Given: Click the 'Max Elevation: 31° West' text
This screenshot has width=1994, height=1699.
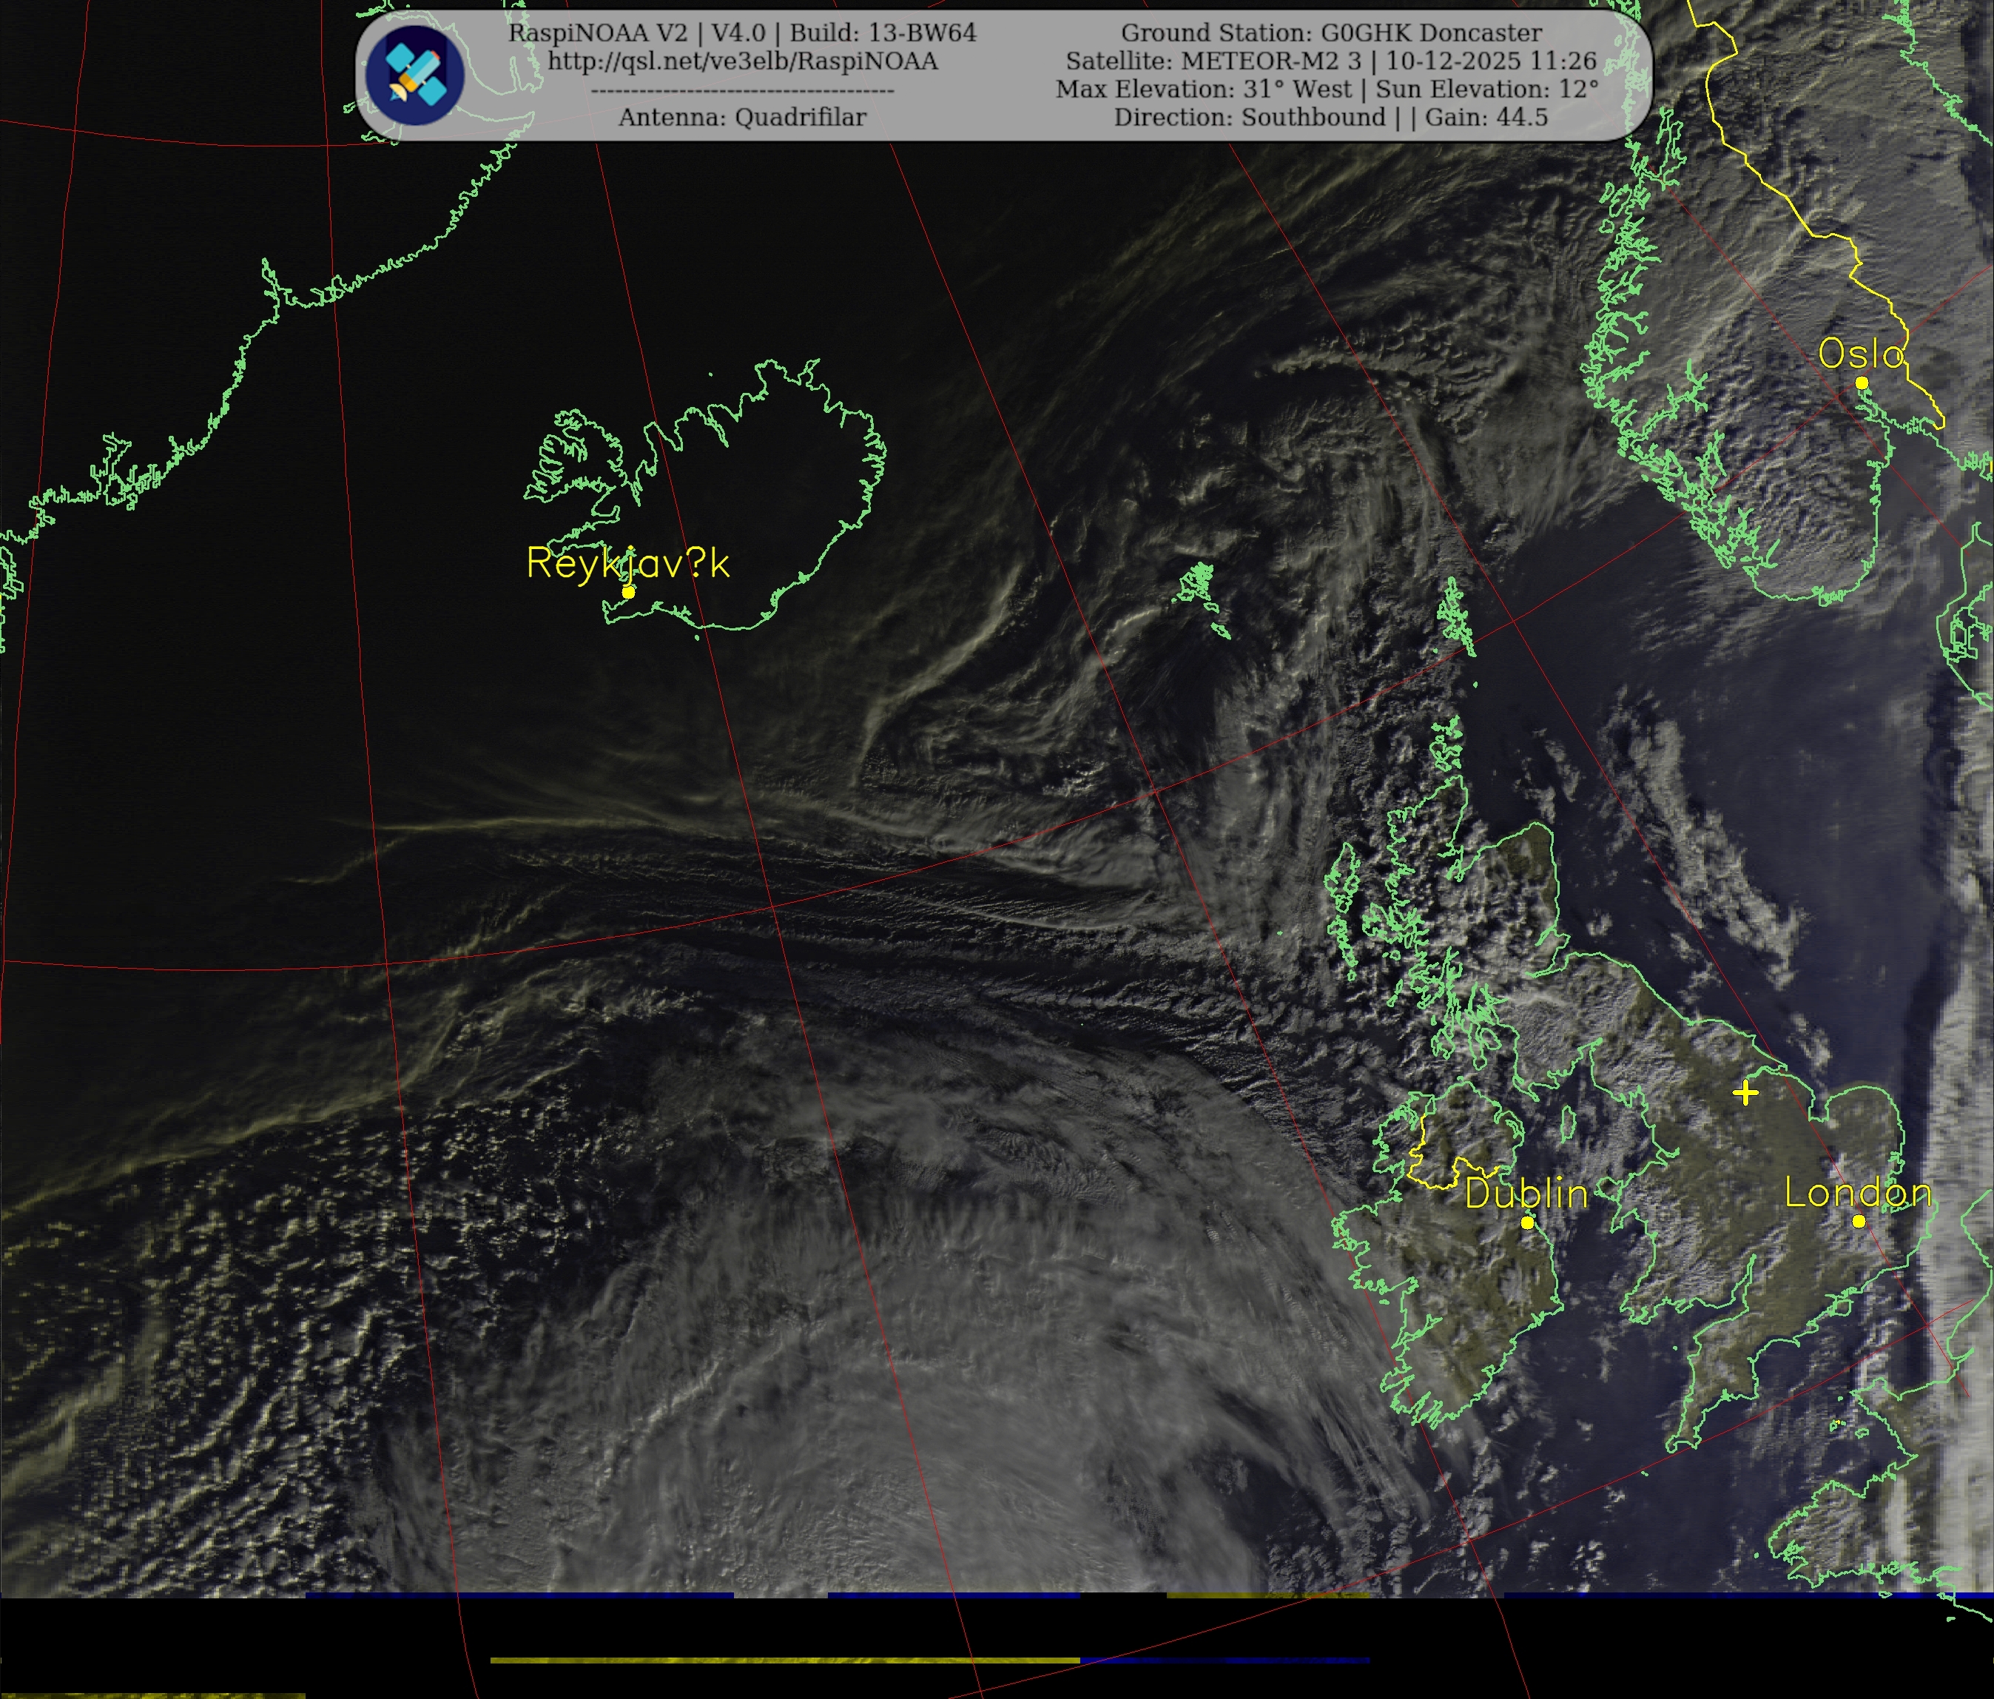Looking at the screenshot, I should (1203, 90).
